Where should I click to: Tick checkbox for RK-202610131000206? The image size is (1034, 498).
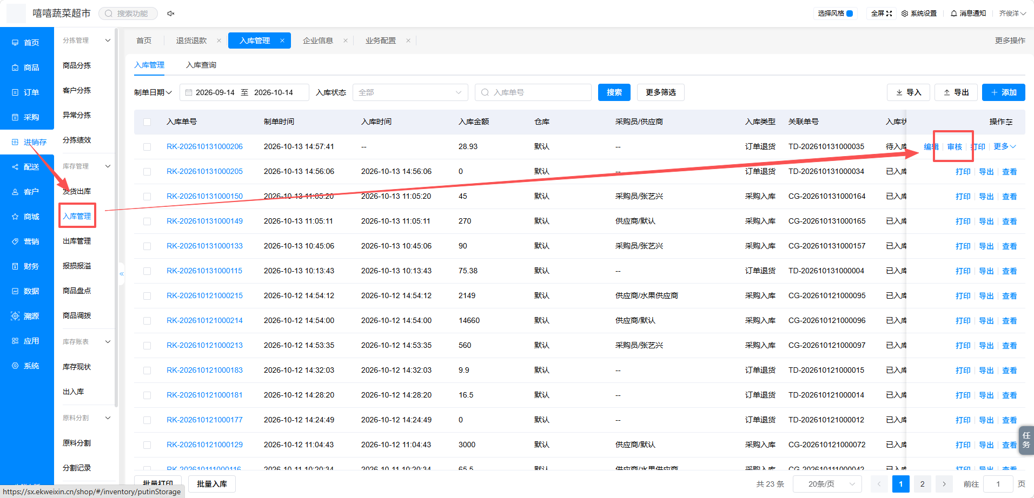[x=147, y=147]
